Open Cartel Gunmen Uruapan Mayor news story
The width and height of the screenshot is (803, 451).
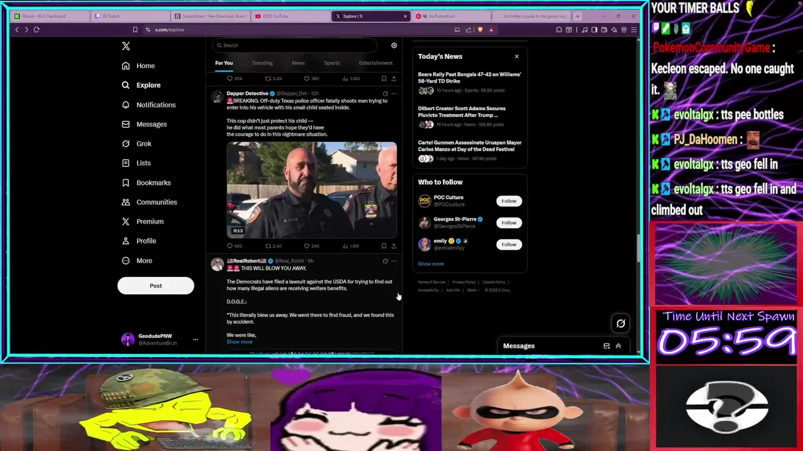tap(470, 150)
